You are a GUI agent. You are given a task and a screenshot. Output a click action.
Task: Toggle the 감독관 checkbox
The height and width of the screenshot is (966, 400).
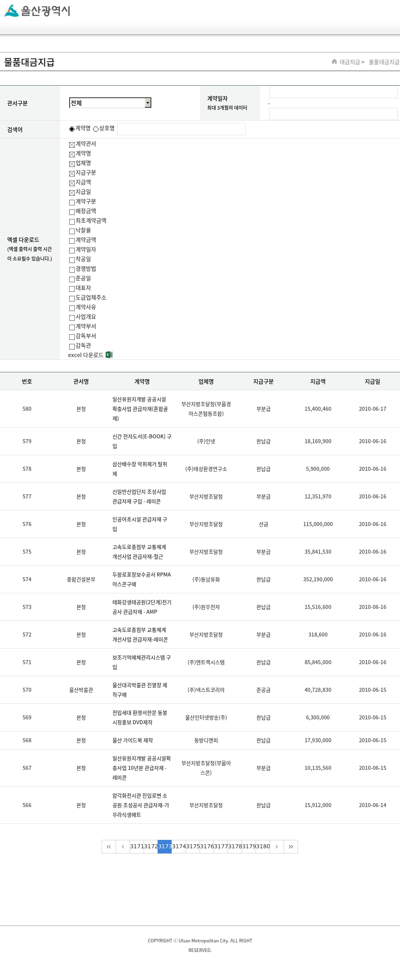tap(72, 346)
